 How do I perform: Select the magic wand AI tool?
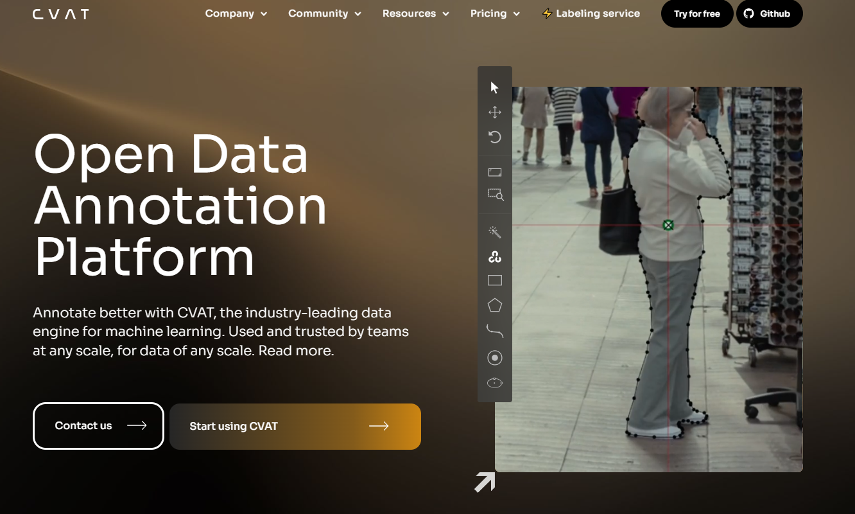coord(494,232)
